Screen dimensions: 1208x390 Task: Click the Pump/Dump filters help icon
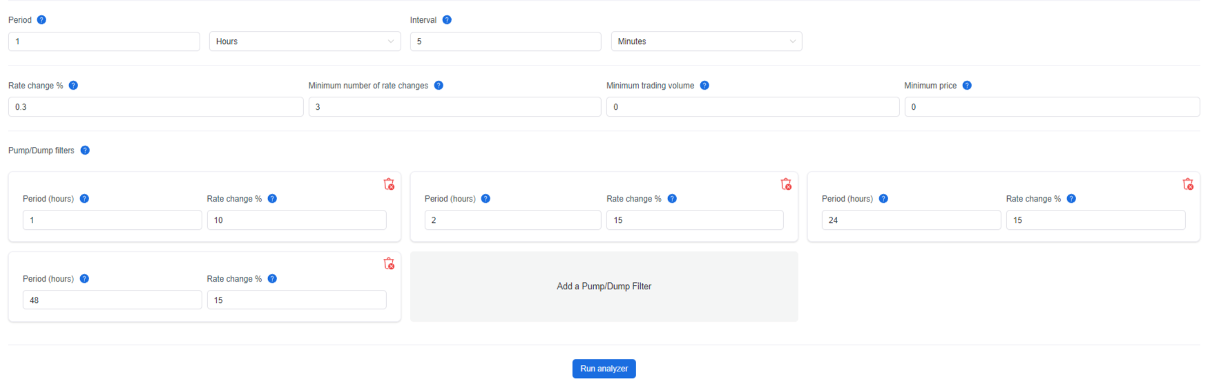point(85,150)
